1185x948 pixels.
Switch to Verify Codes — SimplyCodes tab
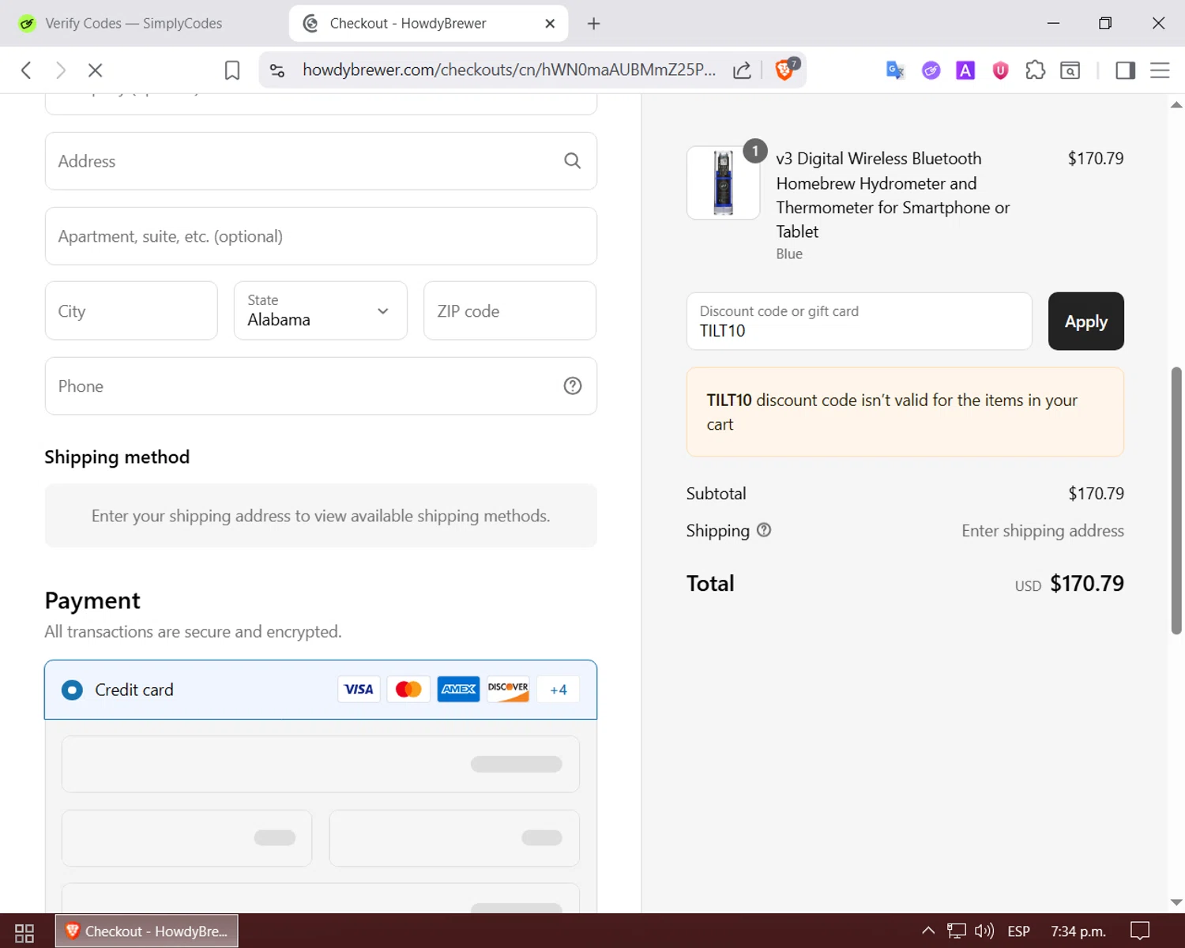pos(133,24)
